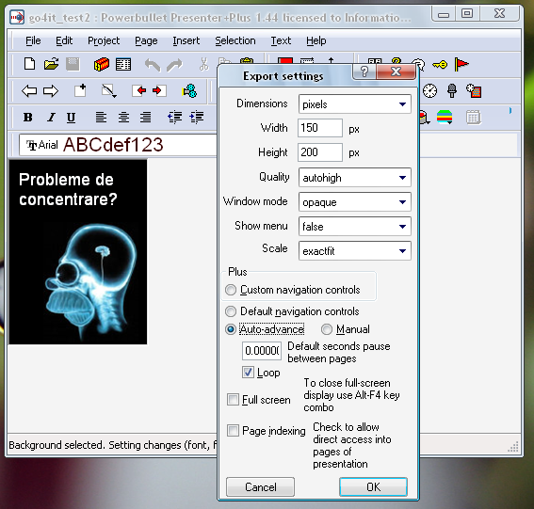Viewport: 534px width, 509px height.
Task: Open the Show menu false dropdown
Action: [355, 227]
